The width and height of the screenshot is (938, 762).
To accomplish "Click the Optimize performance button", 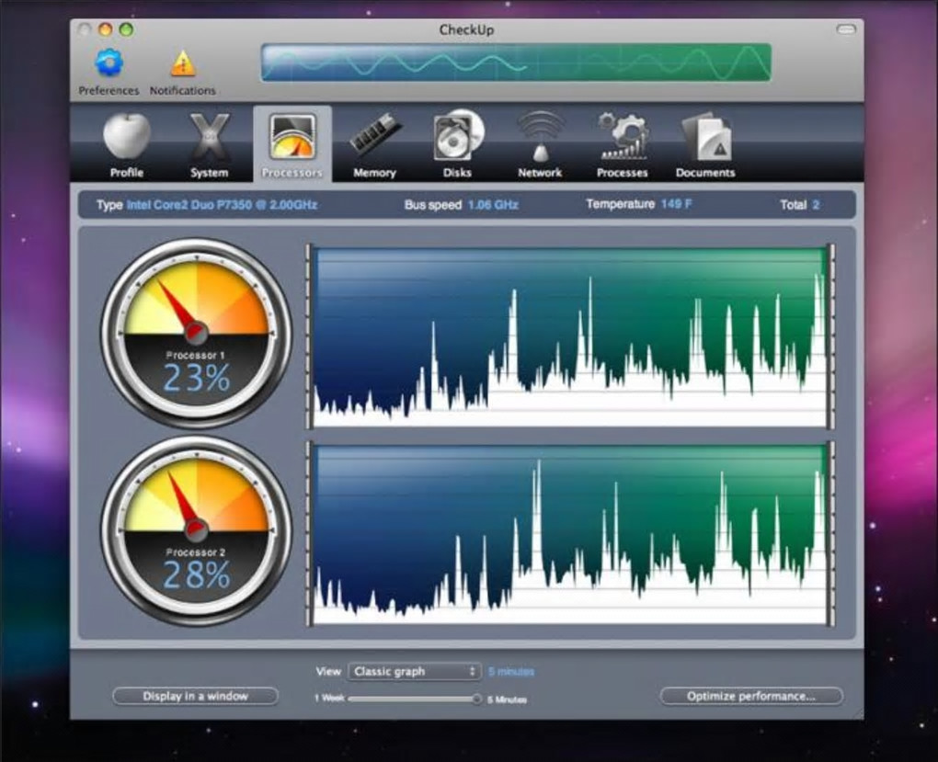I will pyautogui.click(x=750, y=697).
